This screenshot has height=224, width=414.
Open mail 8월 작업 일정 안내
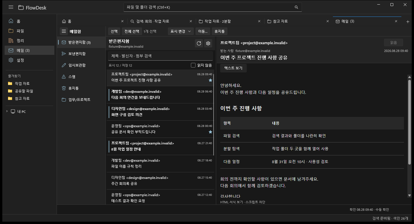(x=160, y=146)
